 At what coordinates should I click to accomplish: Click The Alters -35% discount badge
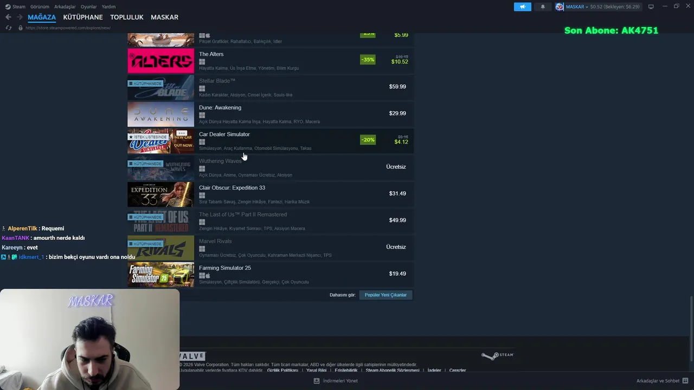point(368,60)
